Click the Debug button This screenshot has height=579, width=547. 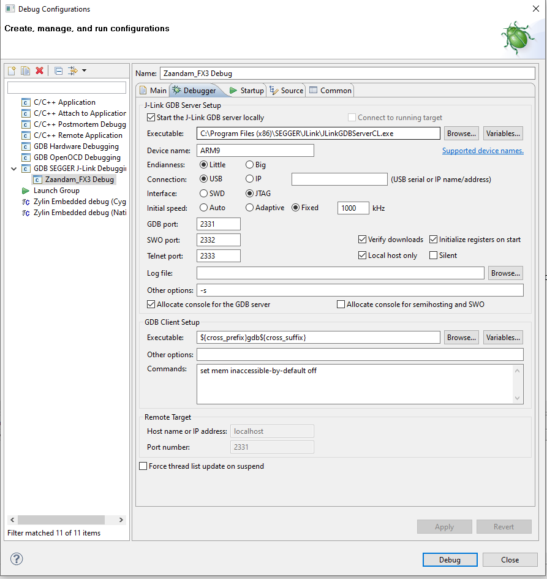pos(450,559)
